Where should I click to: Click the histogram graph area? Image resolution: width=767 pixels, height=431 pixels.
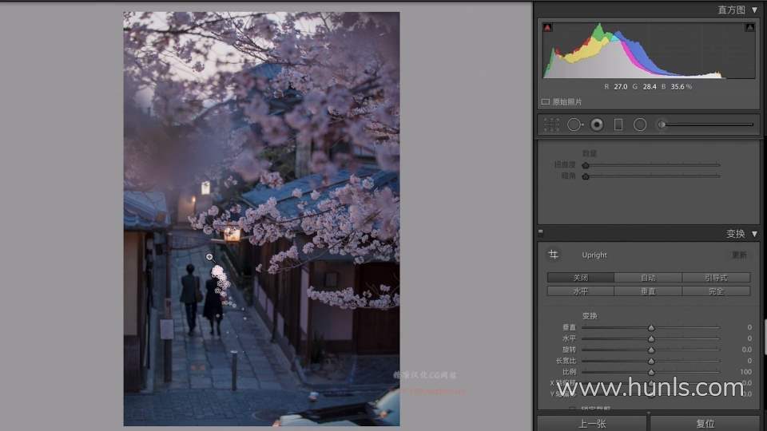tap(649, 50)
